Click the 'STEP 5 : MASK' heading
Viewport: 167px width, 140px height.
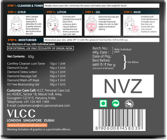(132, 12)
